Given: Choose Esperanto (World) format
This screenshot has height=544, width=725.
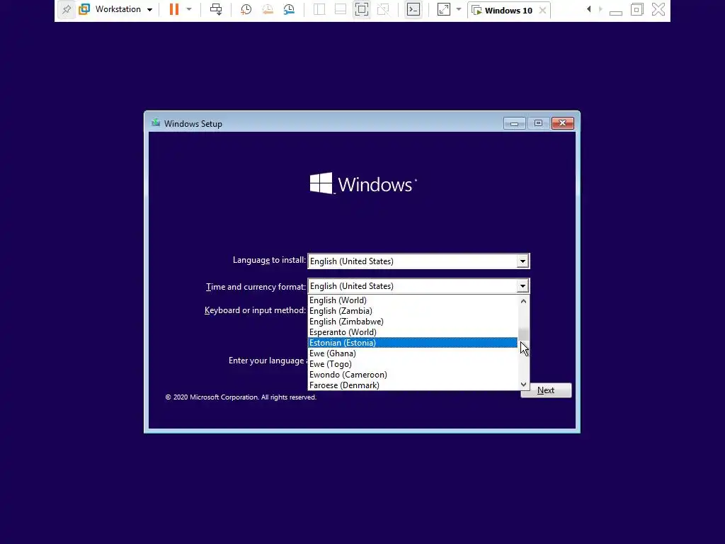Looking at the screenshot, I should click(x=412, y=332).
